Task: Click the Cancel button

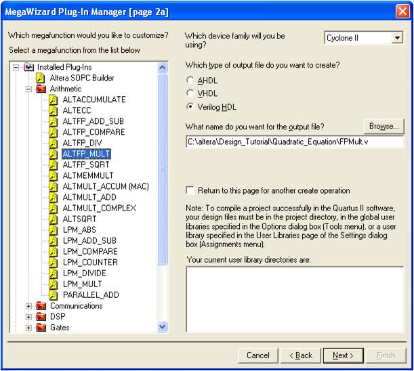Action: (x=258, y=355)
